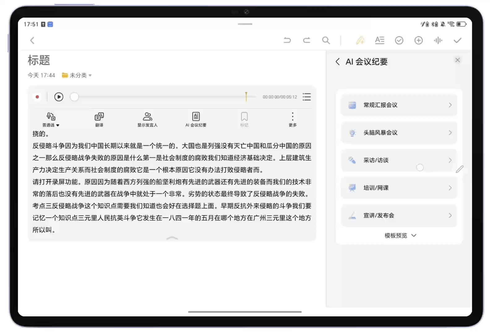
Task: Open text formatting options icon
Action: tap(380, 40)
